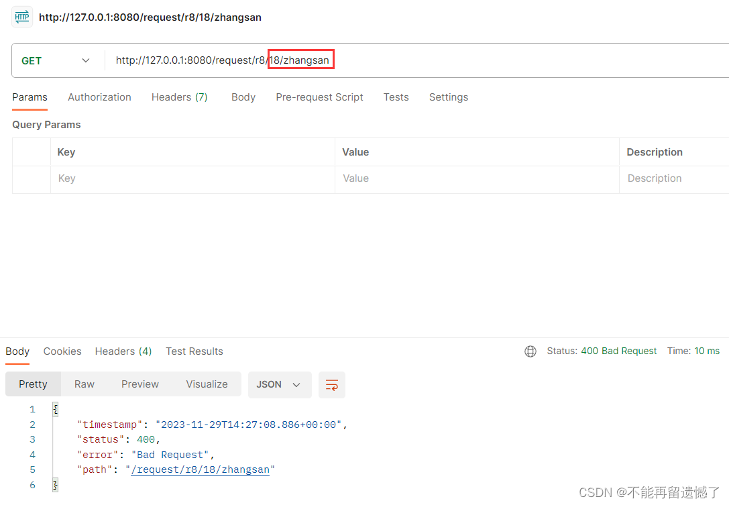Collapse the JSON opening brace on line 1
Screen dimensions: 729x505
[55, 409]
